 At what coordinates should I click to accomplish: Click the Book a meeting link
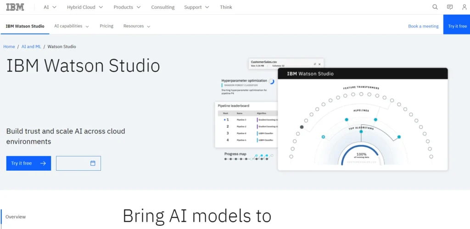pyautogui.click(x=423, y=26)
